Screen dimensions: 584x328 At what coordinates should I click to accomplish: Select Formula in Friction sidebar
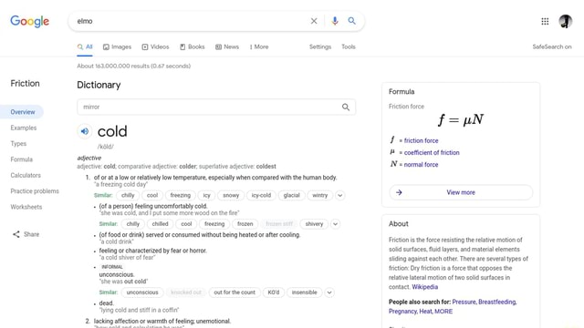click(x=22, y=159)
